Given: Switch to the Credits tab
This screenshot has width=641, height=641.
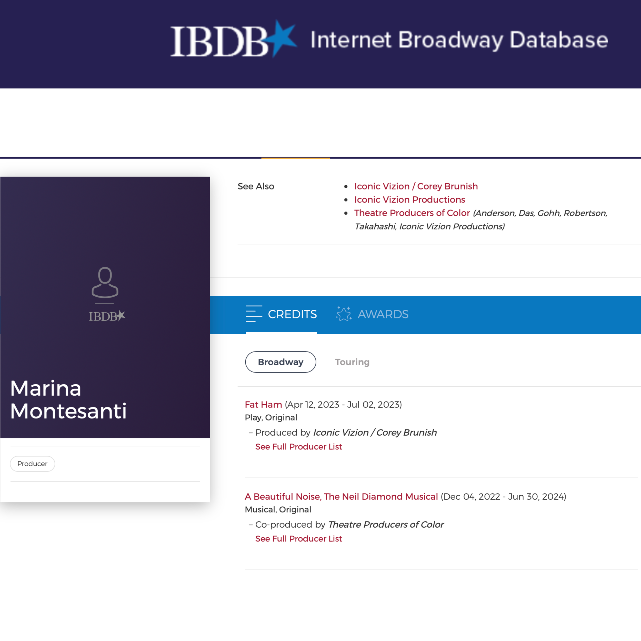Looking at the screenshot, I should click(x=281, y=314).
